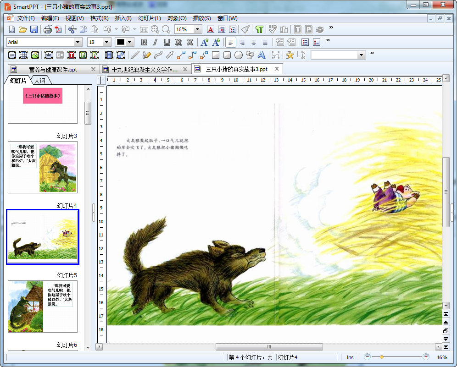Image resolution: width=457 pixels, height=367 pixels.
Task: Select the Cut scissors icon
Action: coord(72,29)
